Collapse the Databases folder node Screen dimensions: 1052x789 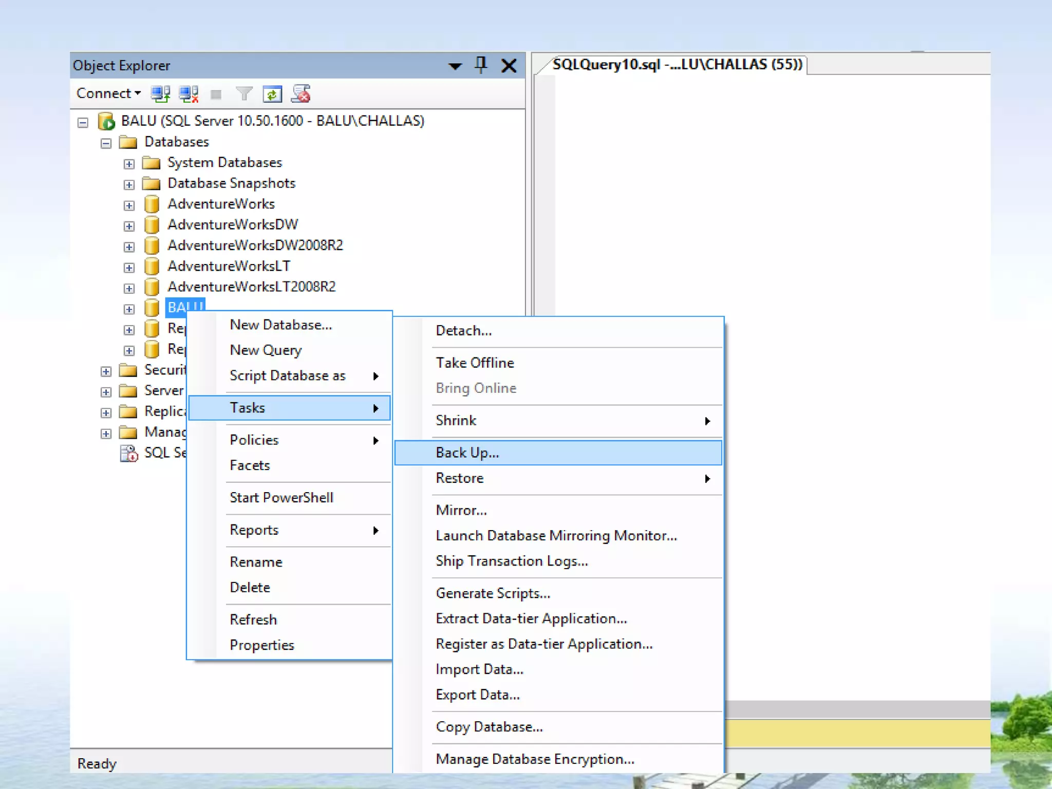[x=106, y=143]
